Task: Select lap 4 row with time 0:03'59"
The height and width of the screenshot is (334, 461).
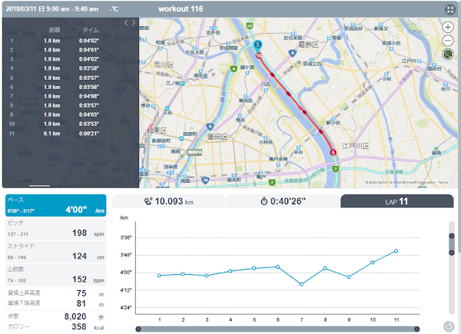Action: tap(71, 68)
